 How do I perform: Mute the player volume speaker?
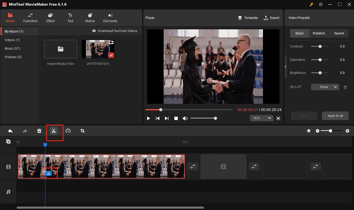click(186, 118)
